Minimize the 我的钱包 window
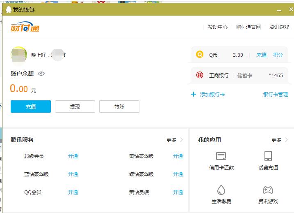 [x=279, y=10]
